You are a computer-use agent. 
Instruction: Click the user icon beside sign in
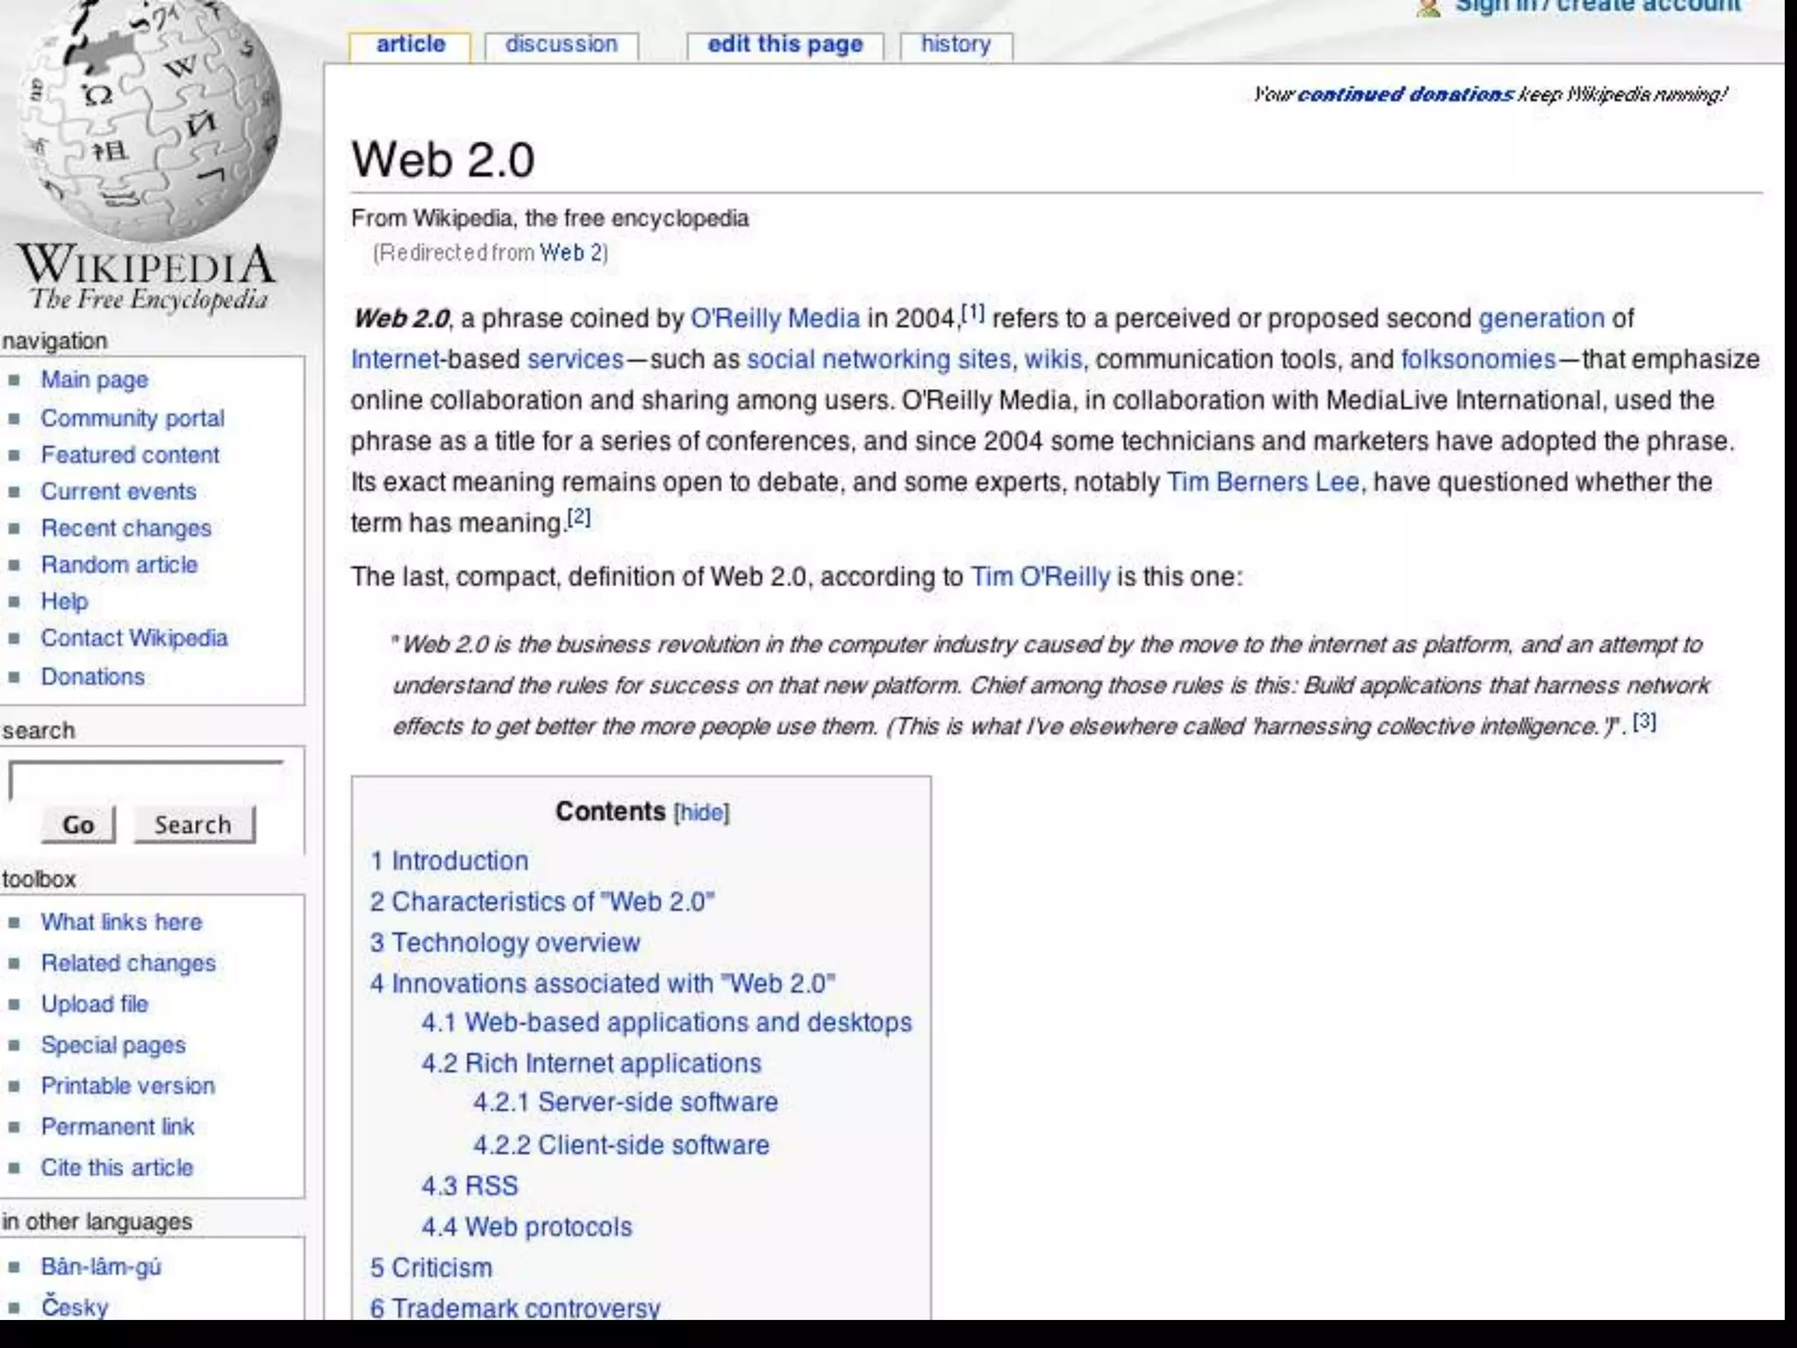1428,7
